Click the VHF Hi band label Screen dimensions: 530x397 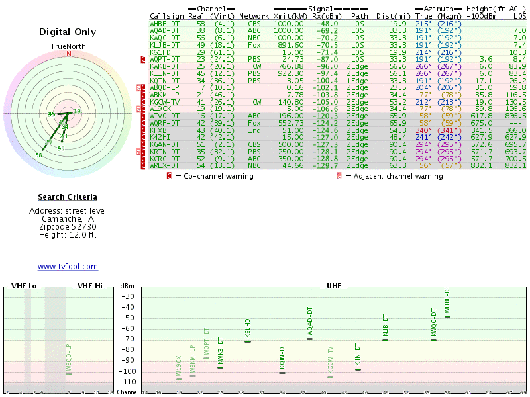point(90,286)
